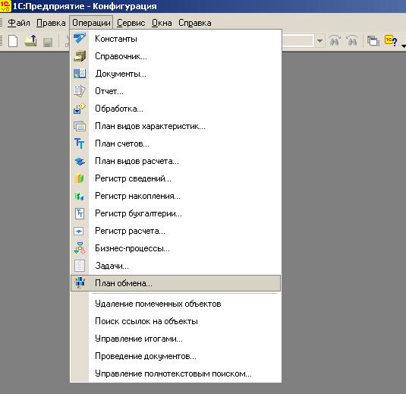
Task: Close the Операции menu header
Action: 91,23
